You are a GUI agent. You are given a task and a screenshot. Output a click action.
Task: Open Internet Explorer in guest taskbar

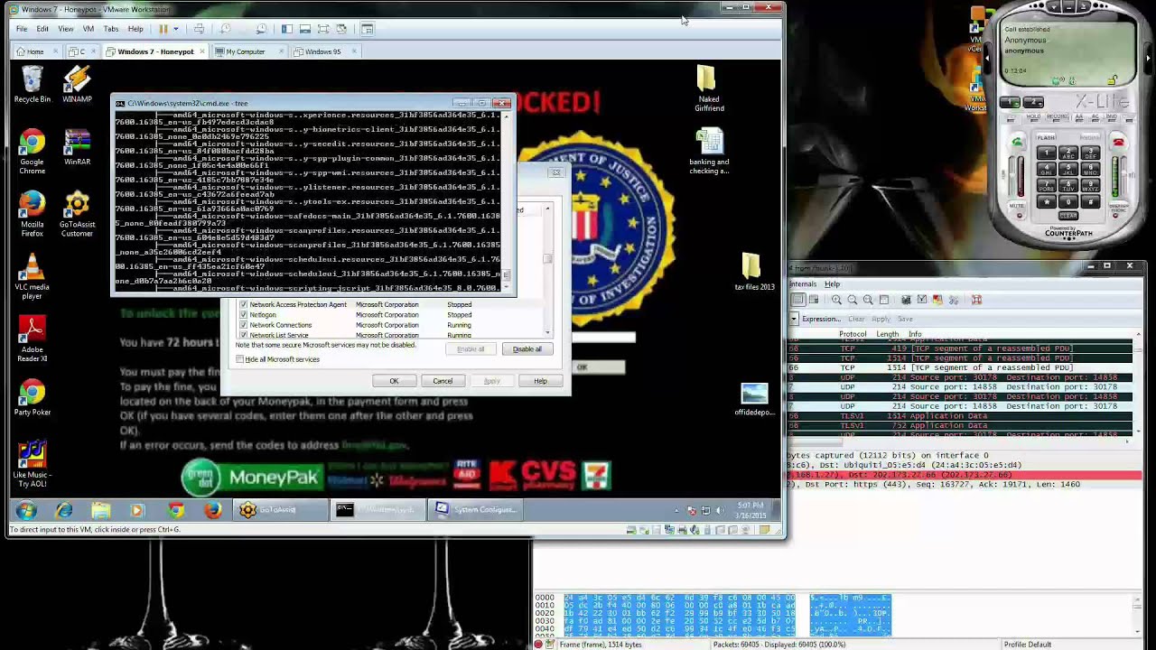point(64,510)
